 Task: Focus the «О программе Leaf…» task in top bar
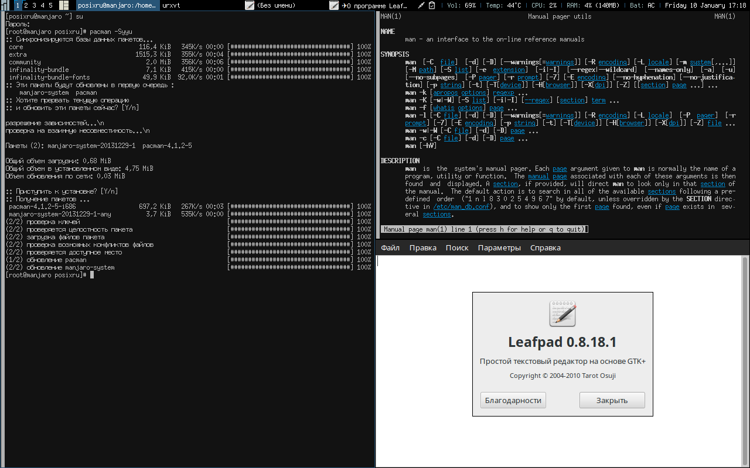371,5
